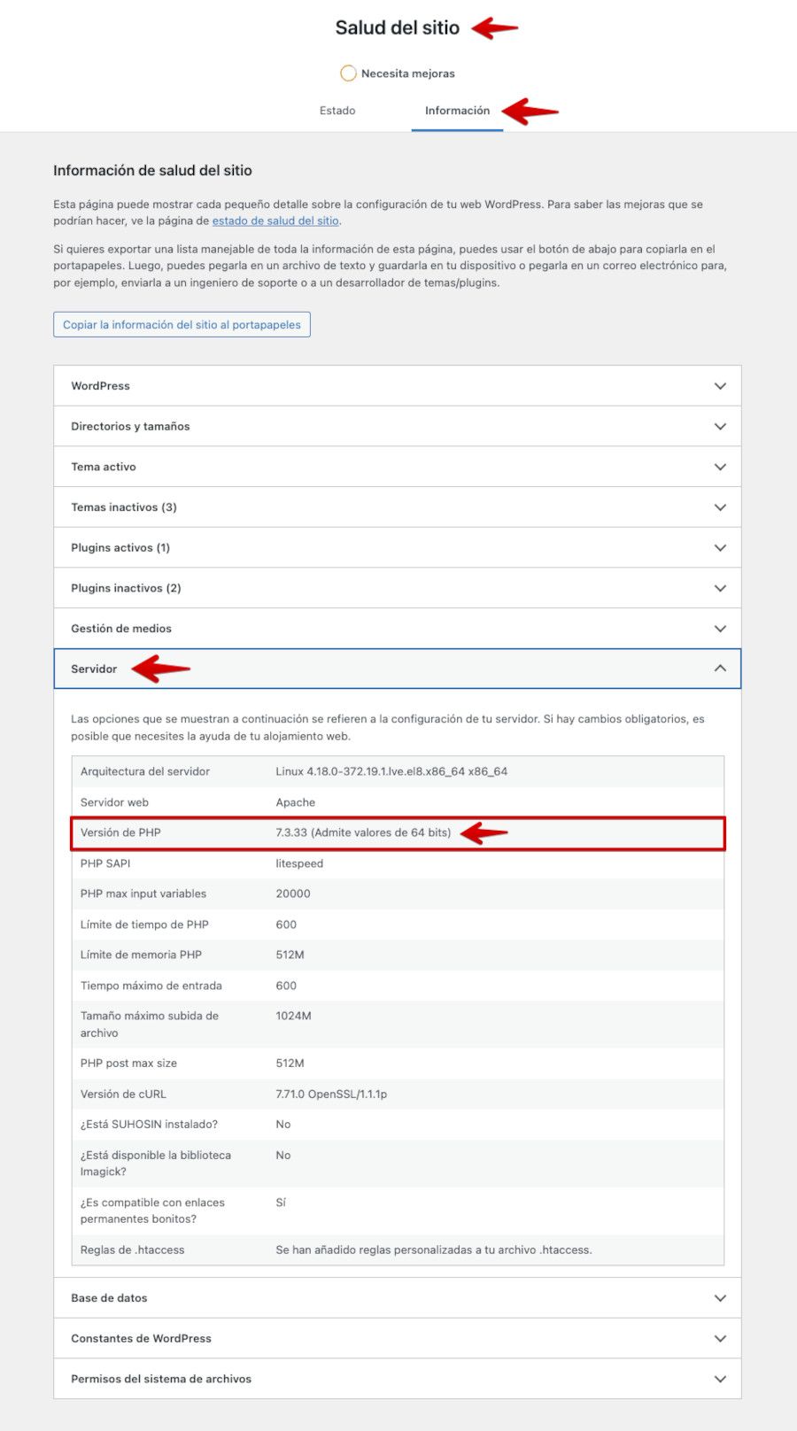Click 'Reglas de .htaccess' label
The width and height of the screenshot is (797, 1431).
tap(133, 1250)
